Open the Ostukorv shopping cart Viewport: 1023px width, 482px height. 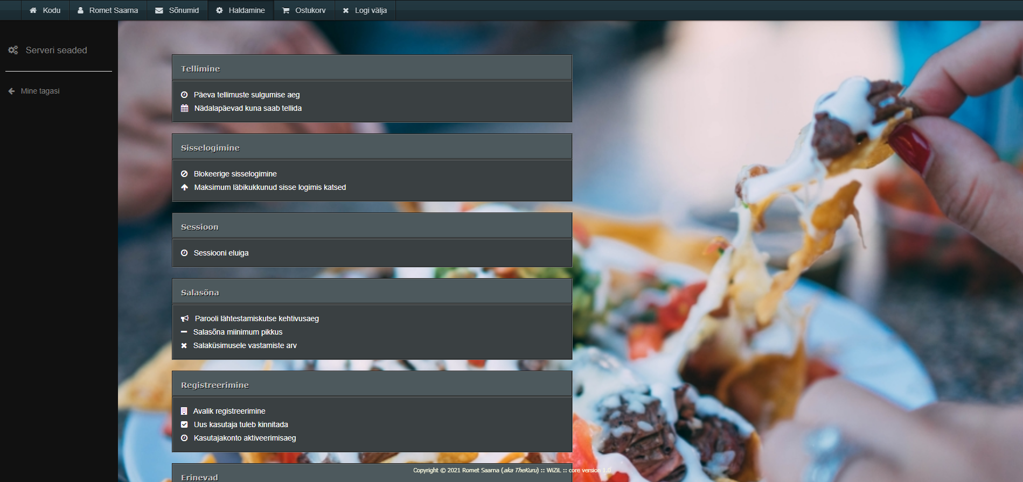coord(304,10)
